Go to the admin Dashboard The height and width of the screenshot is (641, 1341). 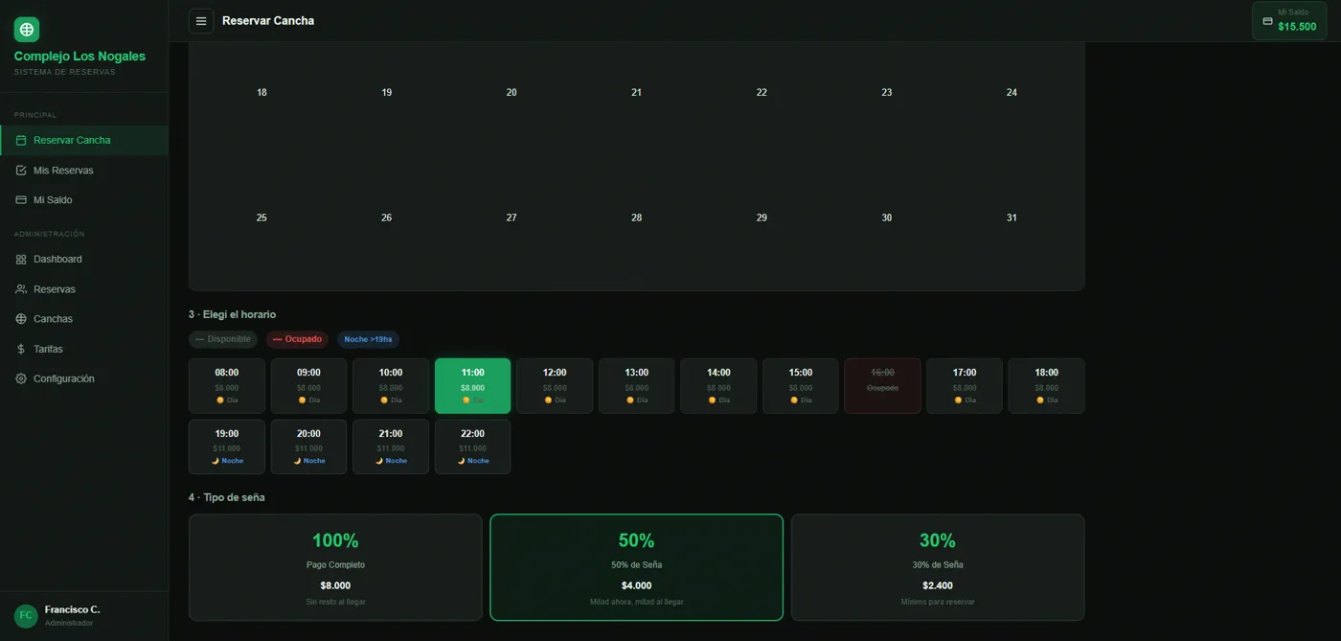click(x=84, y=260)
